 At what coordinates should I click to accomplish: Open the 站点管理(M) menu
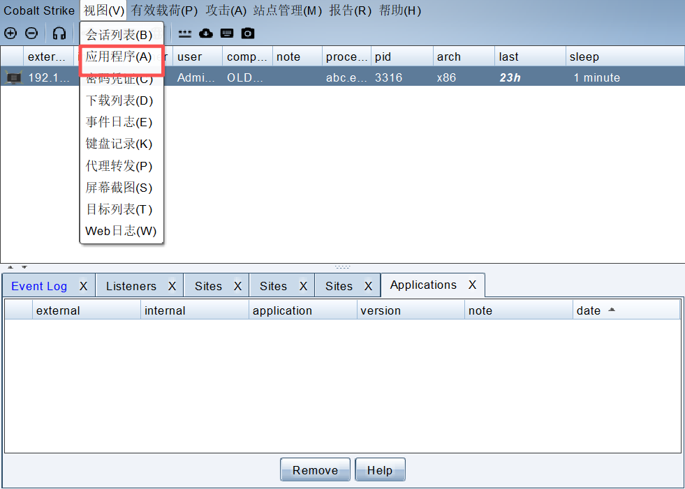tap(288, 10)
